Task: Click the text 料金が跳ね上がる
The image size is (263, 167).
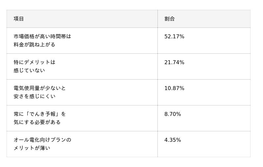Action: pyautogui.click(x=35, y=45)
